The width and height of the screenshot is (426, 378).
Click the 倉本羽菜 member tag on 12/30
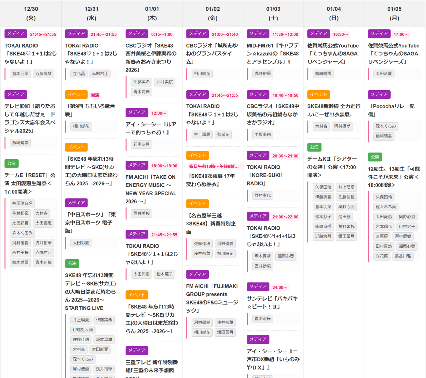20,74
